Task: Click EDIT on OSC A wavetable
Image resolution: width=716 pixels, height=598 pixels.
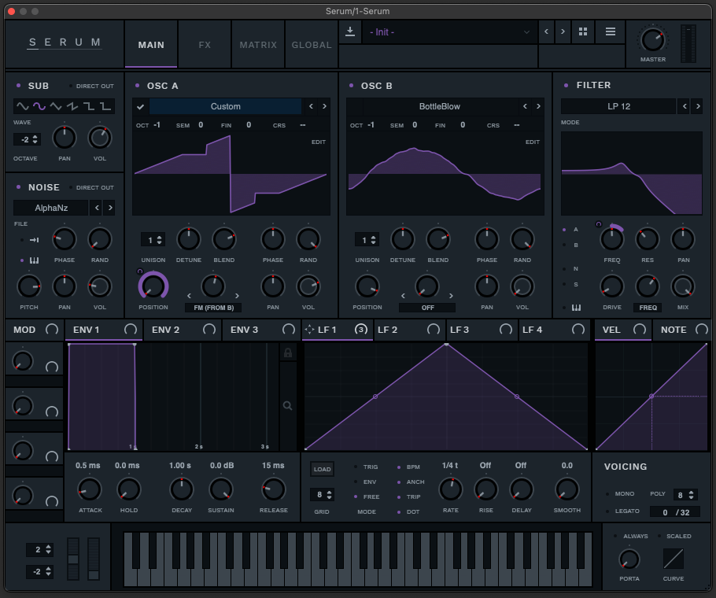Action: pyautogui.click(x=319, y=142)
